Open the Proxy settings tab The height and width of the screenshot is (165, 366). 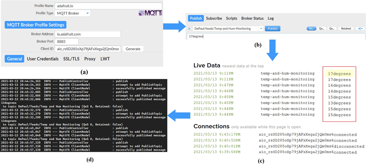tap(90, 59)
